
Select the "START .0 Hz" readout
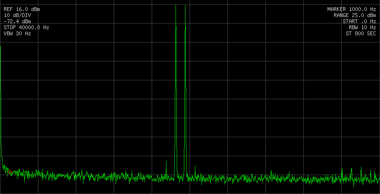pyautogui.click(x=360, y=22)
